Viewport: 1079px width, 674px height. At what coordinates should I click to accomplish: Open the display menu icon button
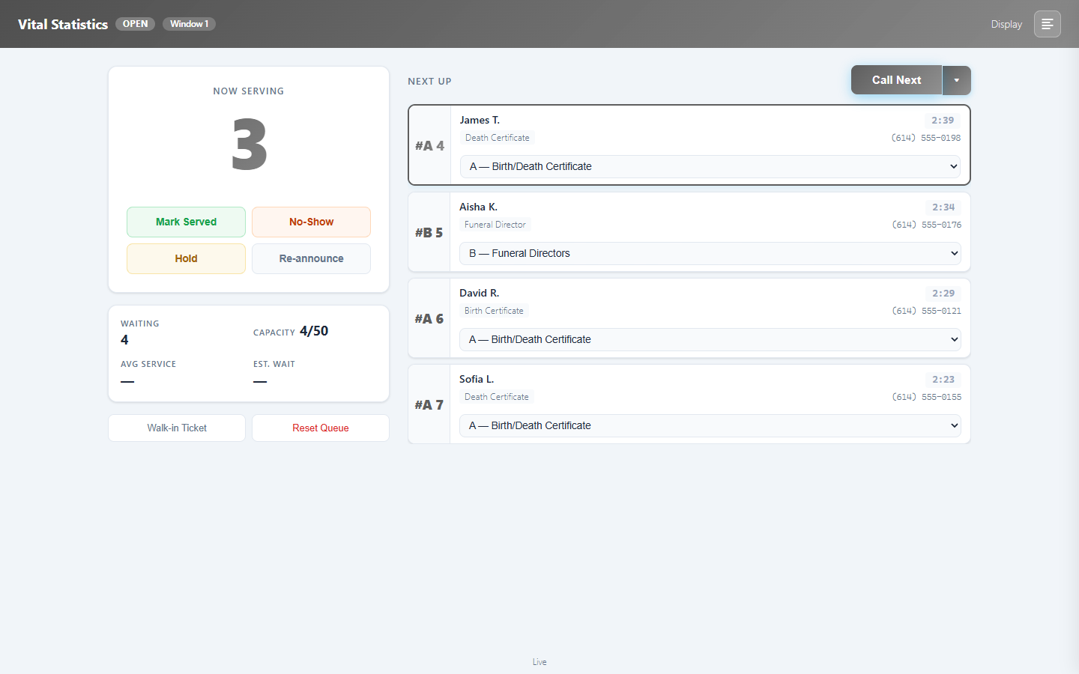click(x=1047, y=24)
